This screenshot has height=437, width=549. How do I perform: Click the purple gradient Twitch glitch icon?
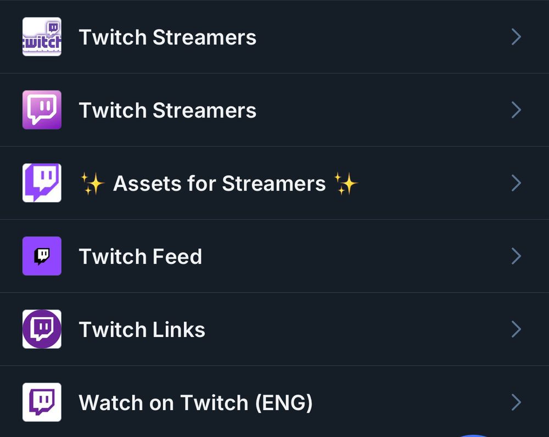pyautogui.click(x=42, y=110)
